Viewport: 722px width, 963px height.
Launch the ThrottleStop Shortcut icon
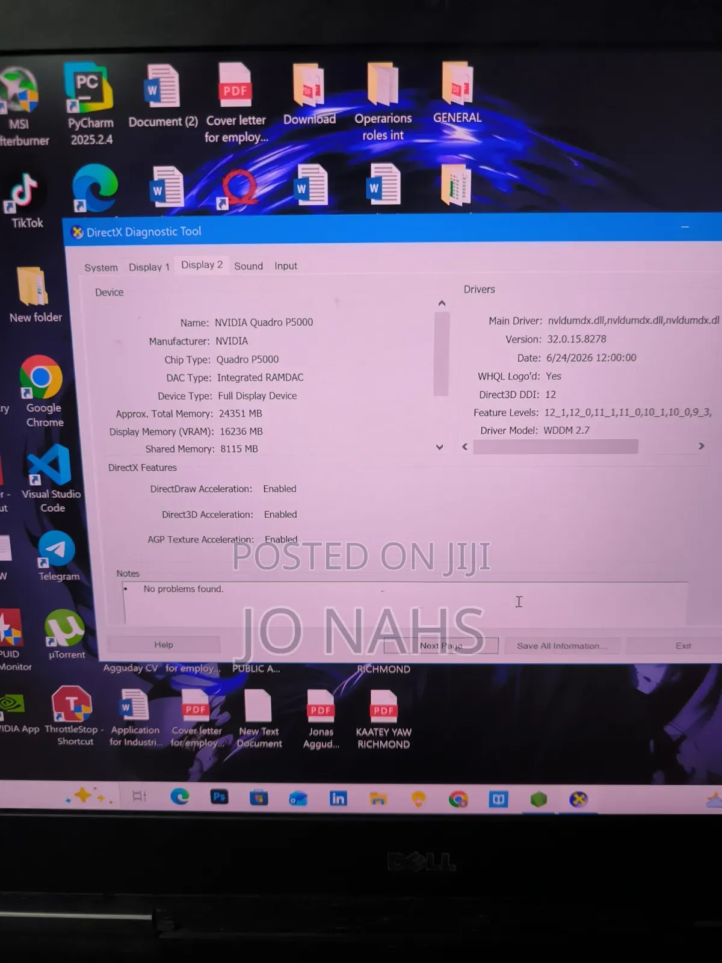pos(74,716)
